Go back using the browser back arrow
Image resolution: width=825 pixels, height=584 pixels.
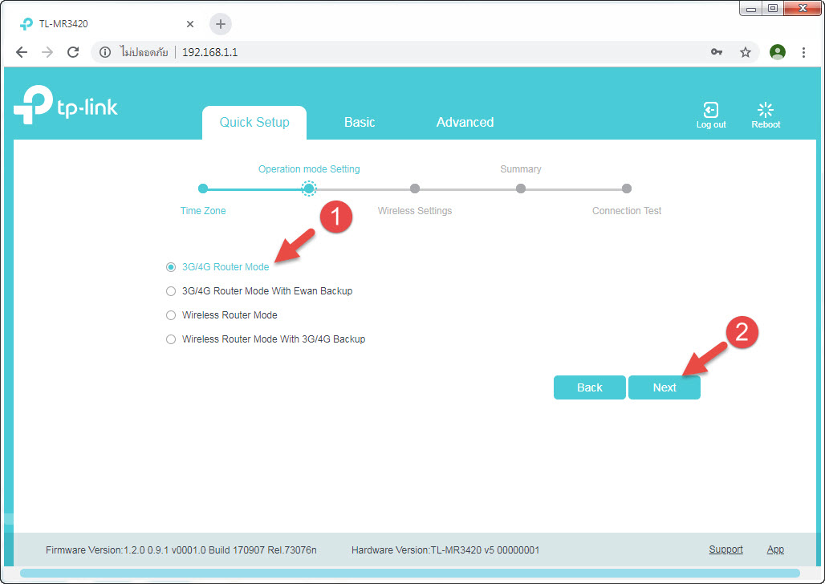[22, 52]
